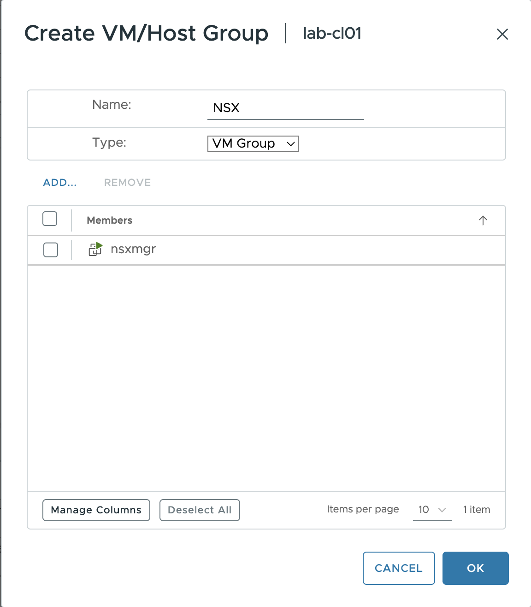Click the Members column header

click(x=109, y=220)
